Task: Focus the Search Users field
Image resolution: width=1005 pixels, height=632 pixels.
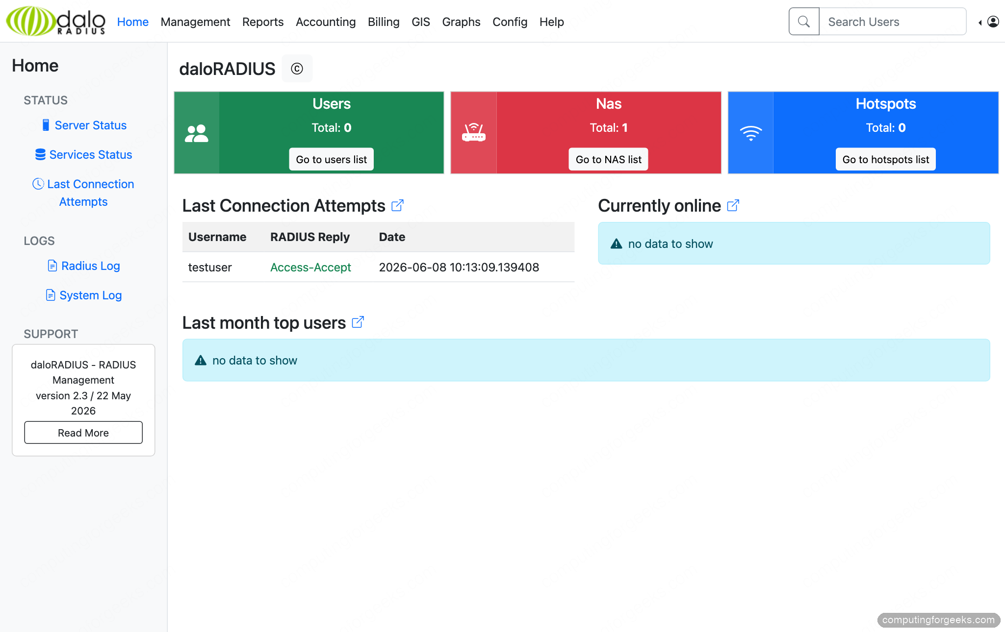Action: coord(893,22)
